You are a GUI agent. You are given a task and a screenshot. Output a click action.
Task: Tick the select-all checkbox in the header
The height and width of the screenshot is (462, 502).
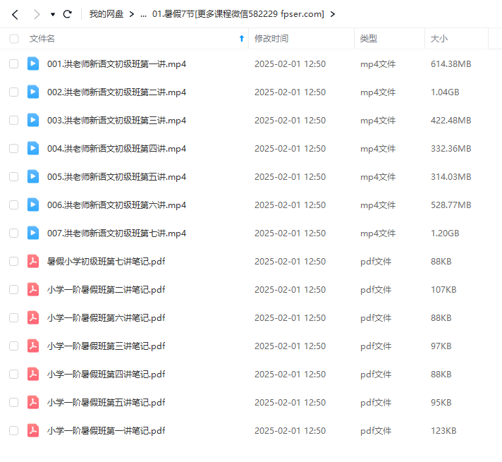[x=14, y=39]
